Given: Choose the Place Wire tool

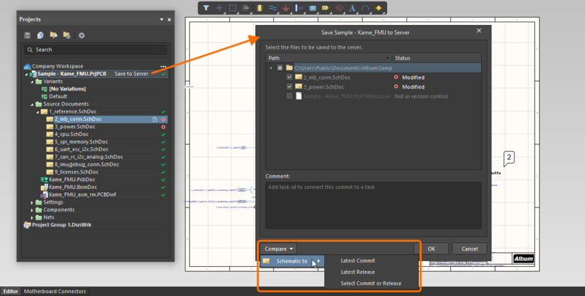Looking at the screenshot, I should [x=273, y=8].
